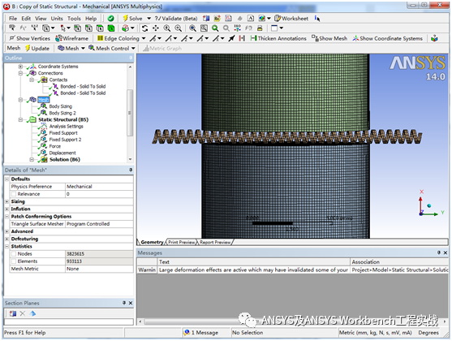Screen dimensions: 452x341
Task: Select the green Body selection filter
Action: (111, 28)
